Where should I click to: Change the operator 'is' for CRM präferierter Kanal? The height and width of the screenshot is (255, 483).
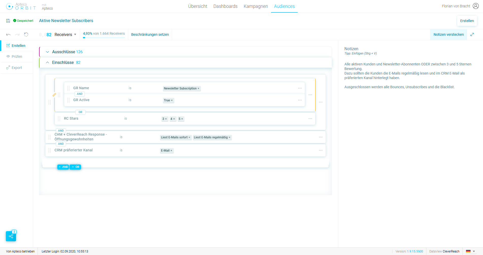click(121, 150)
